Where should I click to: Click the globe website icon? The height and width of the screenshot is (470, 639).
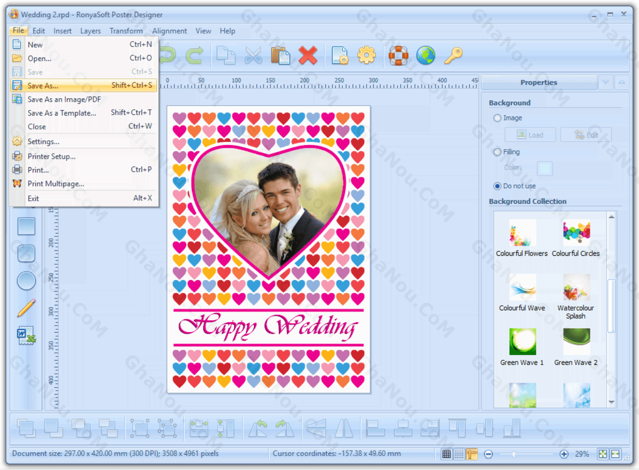click(426, 55)
